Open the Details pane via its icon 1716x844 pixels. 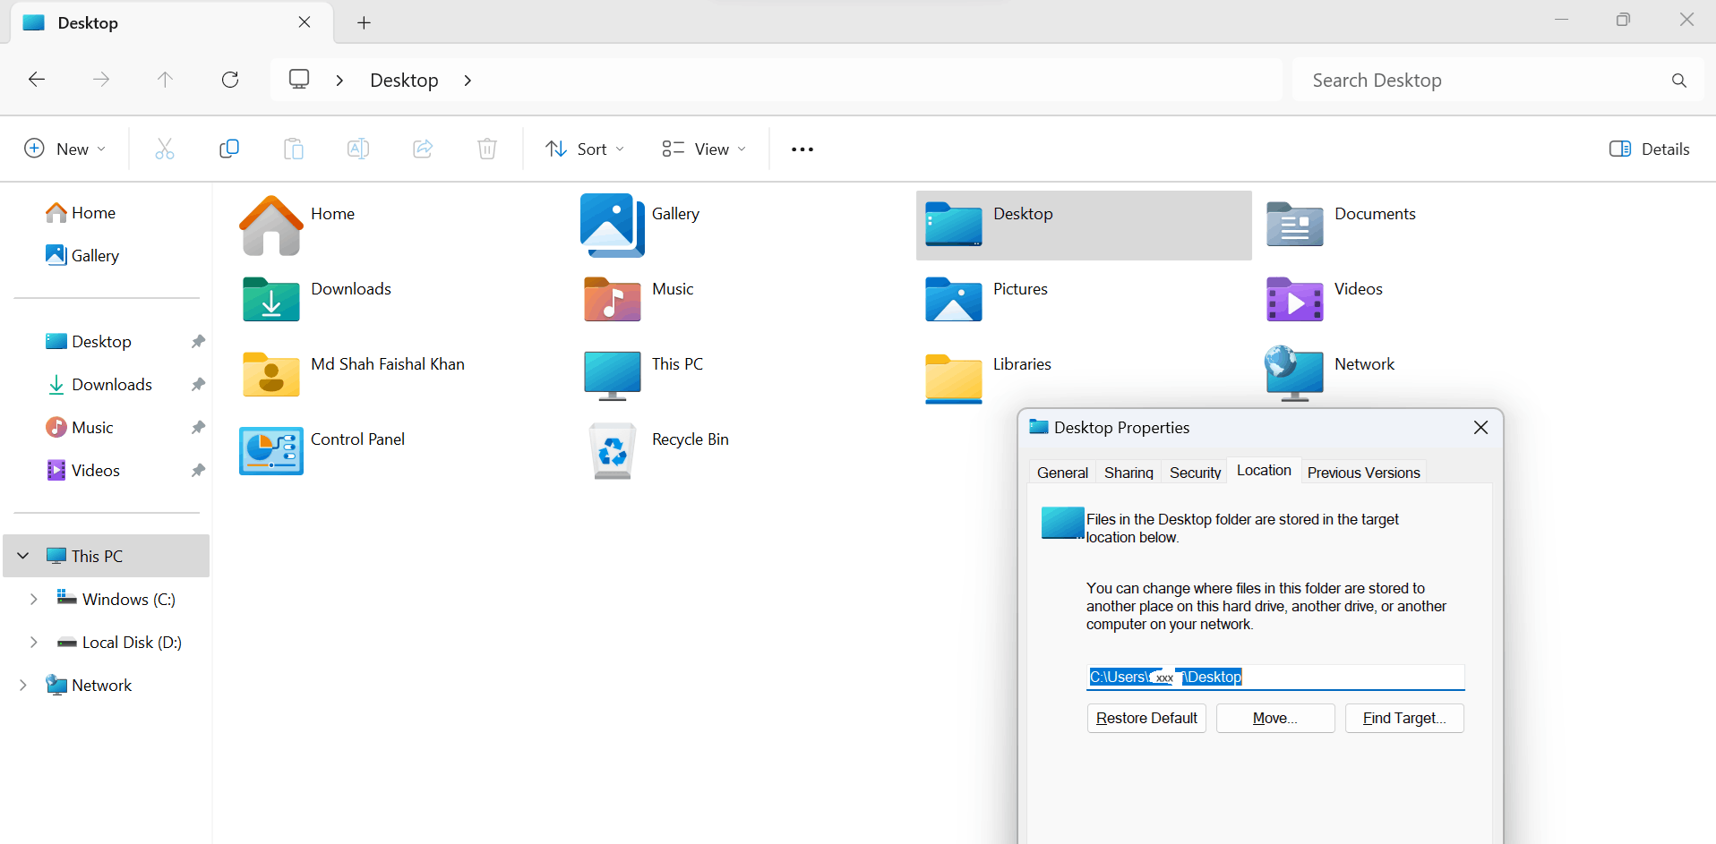click(x=1649, y=149)
